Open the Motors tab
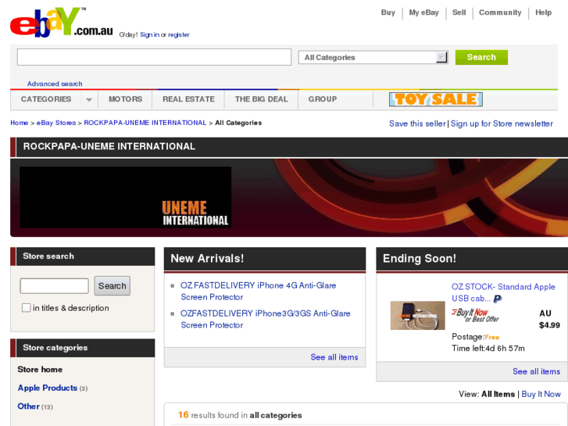 click(x=125, y=99)
